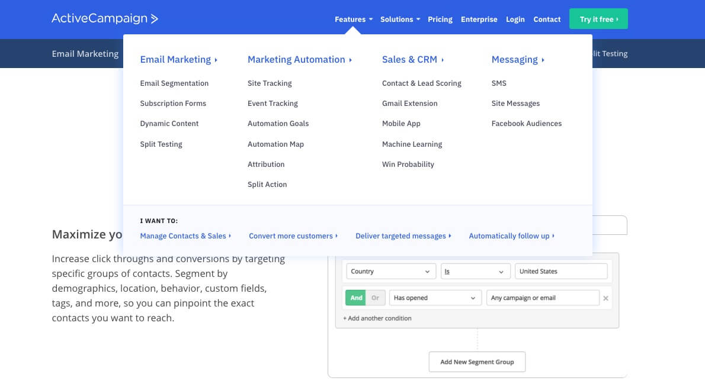Click Deliver targeted messages link
This screenshot has width=705, height=384.
pyautogui.click(x=403, y=236)
